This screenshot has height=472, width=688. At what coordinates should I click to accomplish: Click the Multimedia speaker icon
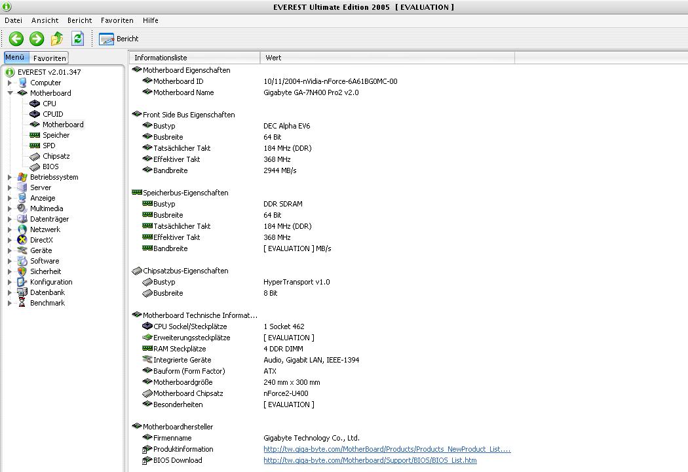22,208
